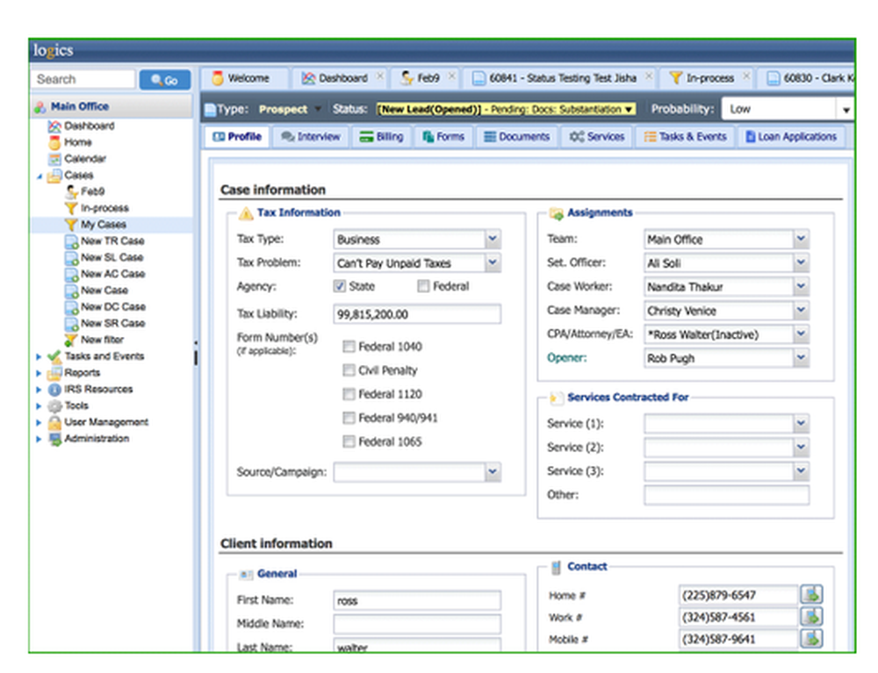Click New SR Case icon
Screen dimensions: 878x673
click(x=70, y=324)
